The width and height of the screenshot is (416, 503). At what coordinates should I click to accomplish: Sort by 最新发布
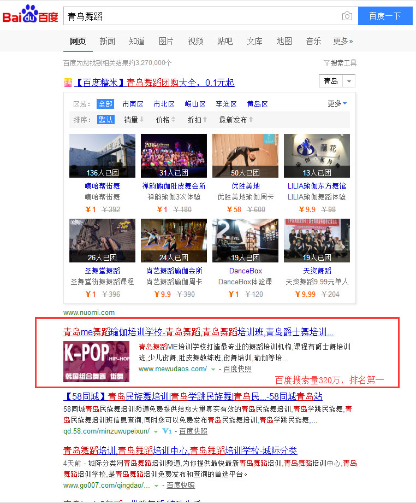tap(236, 120)
